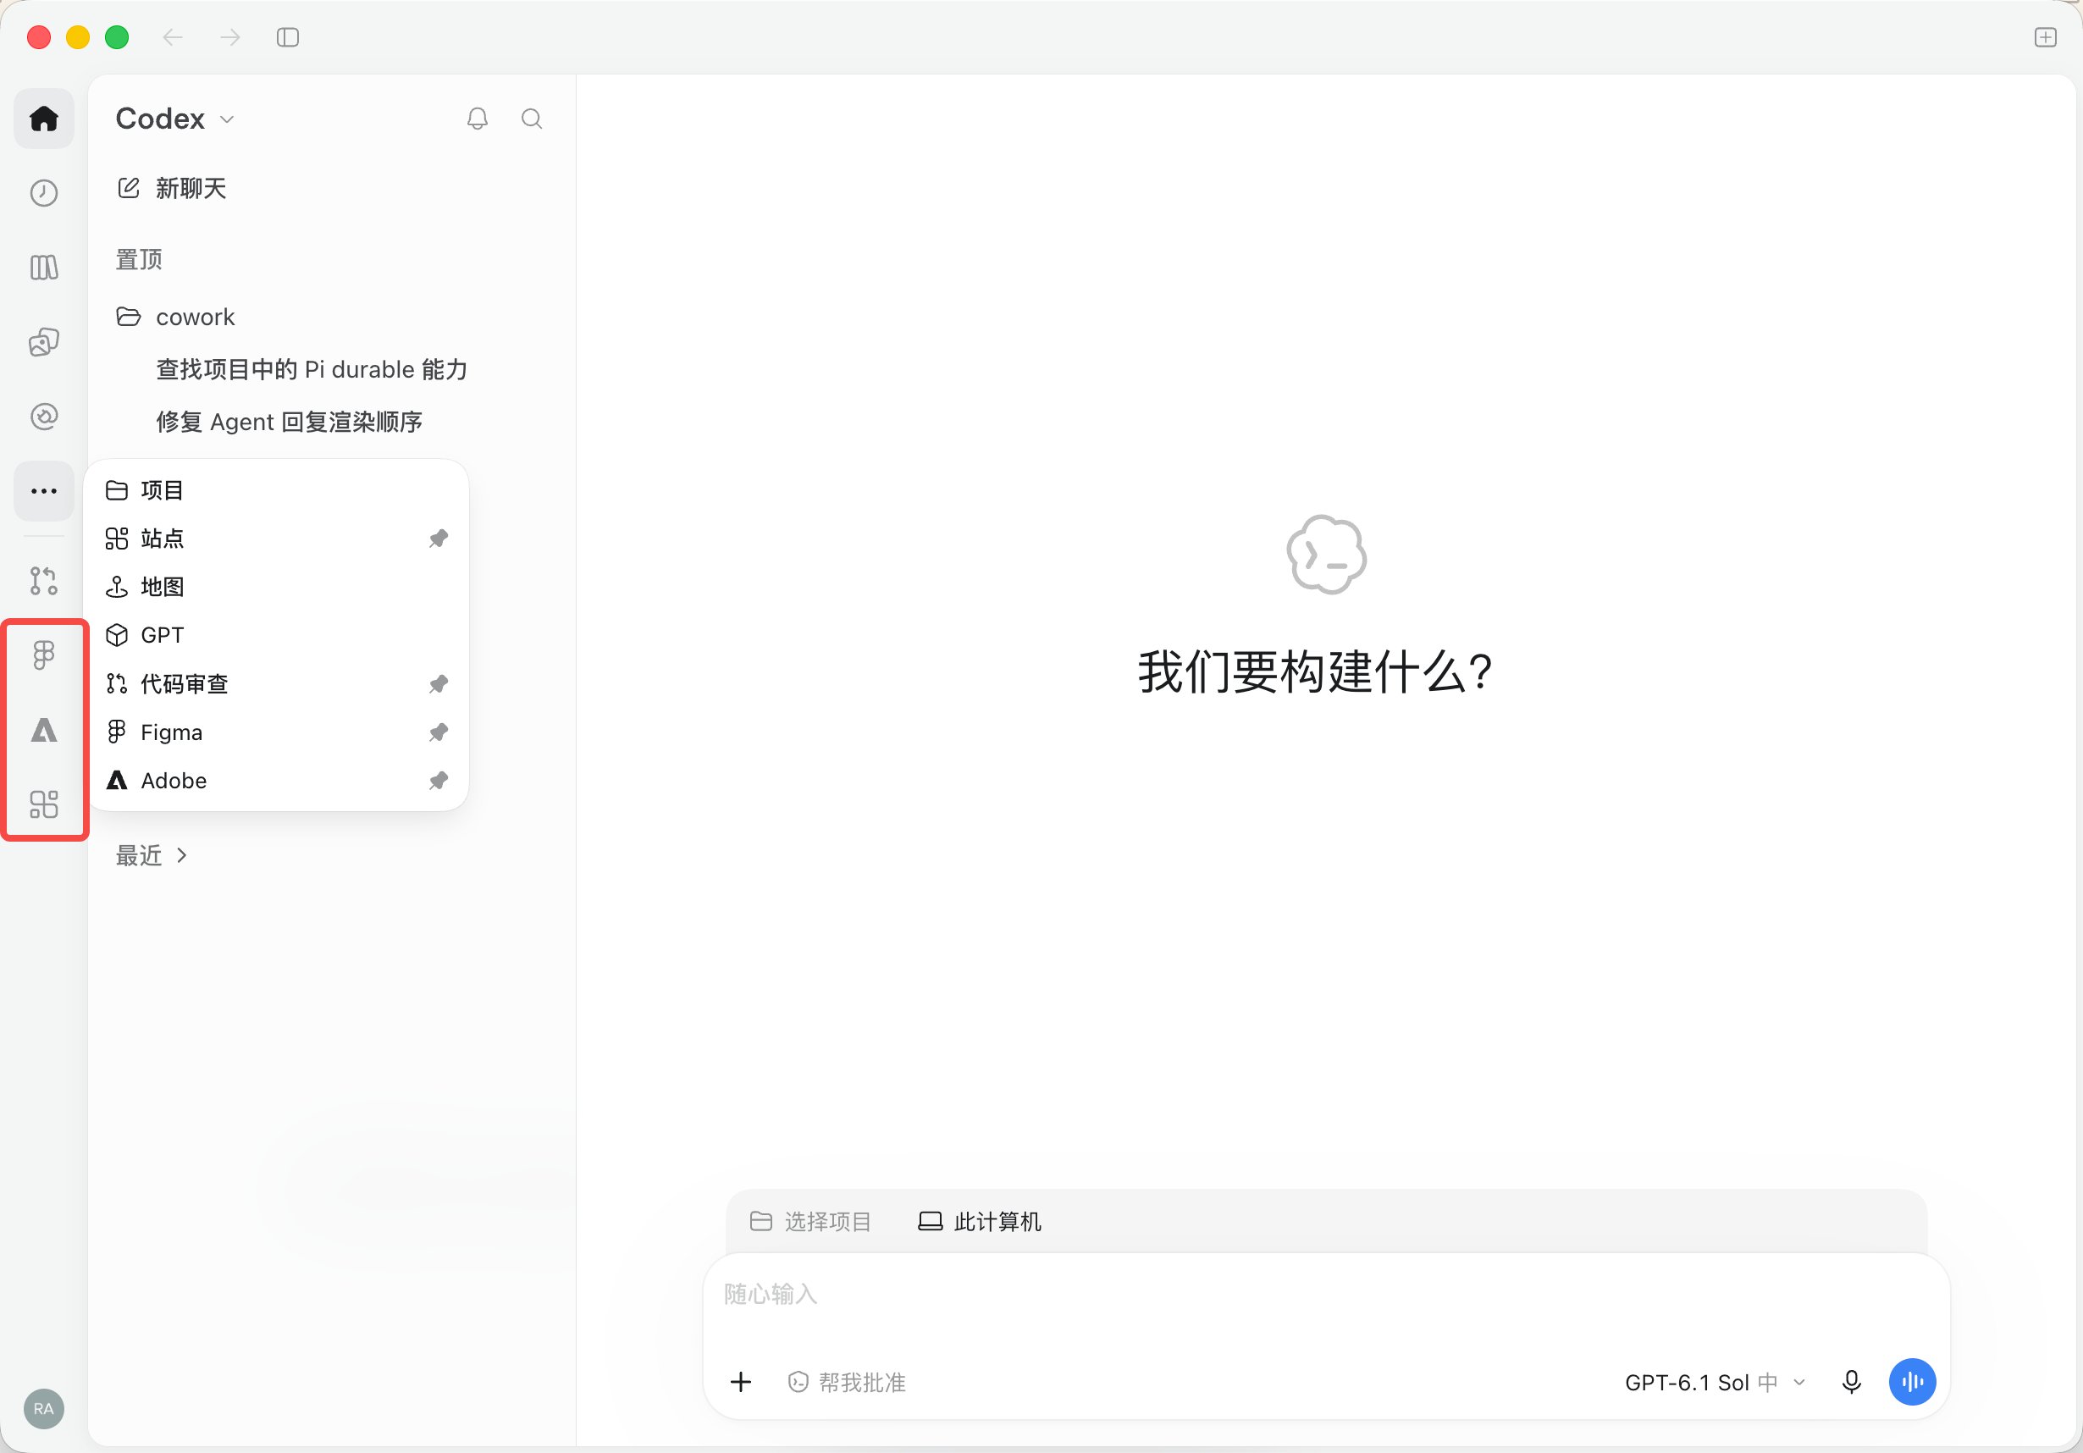Open the code review icon in left rail

(43, 581)
